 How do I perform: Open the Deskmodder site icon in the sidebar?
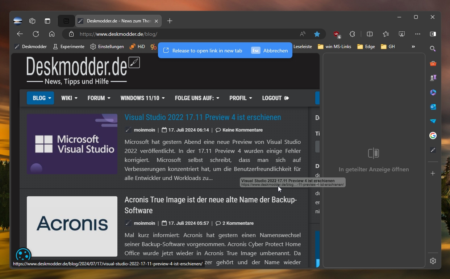tap(433, 150)
